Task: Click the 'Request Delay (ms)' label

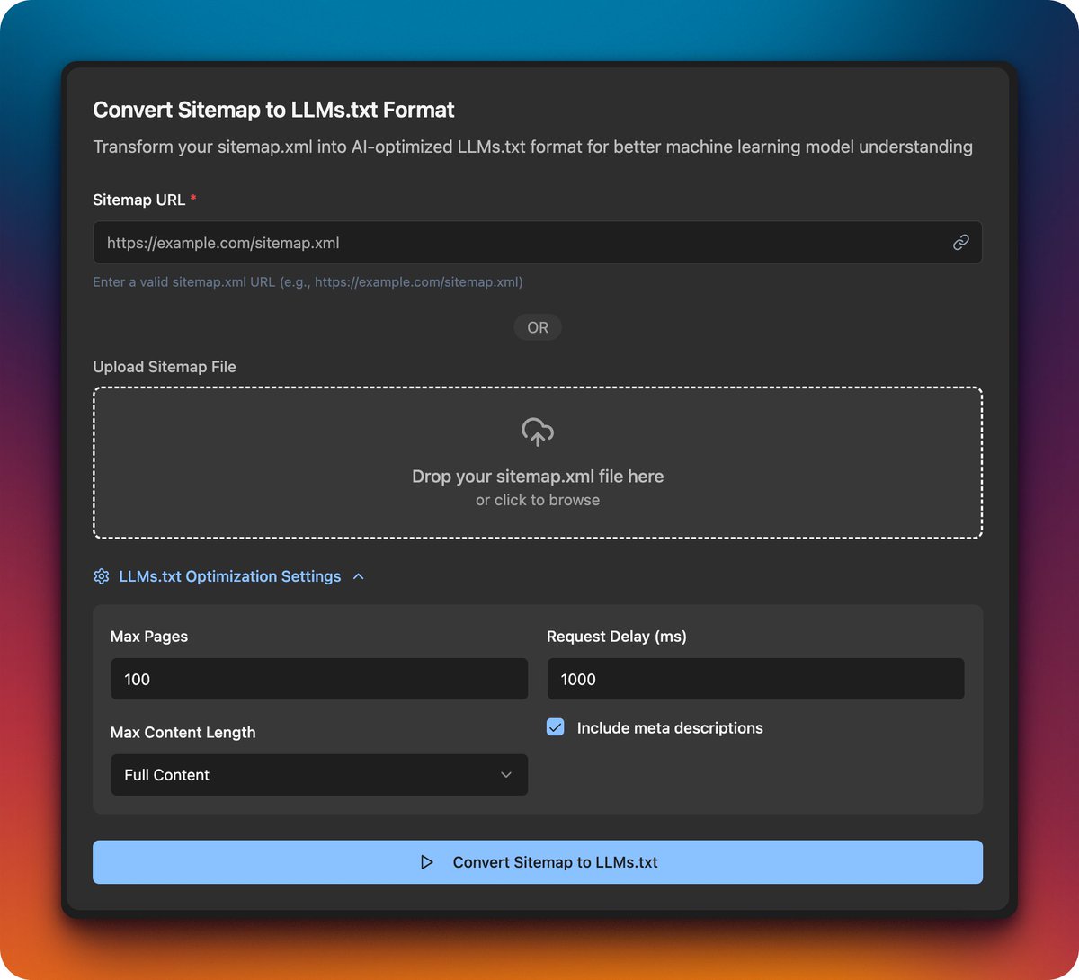Action: pyautogui.click(x=617, y=637)
